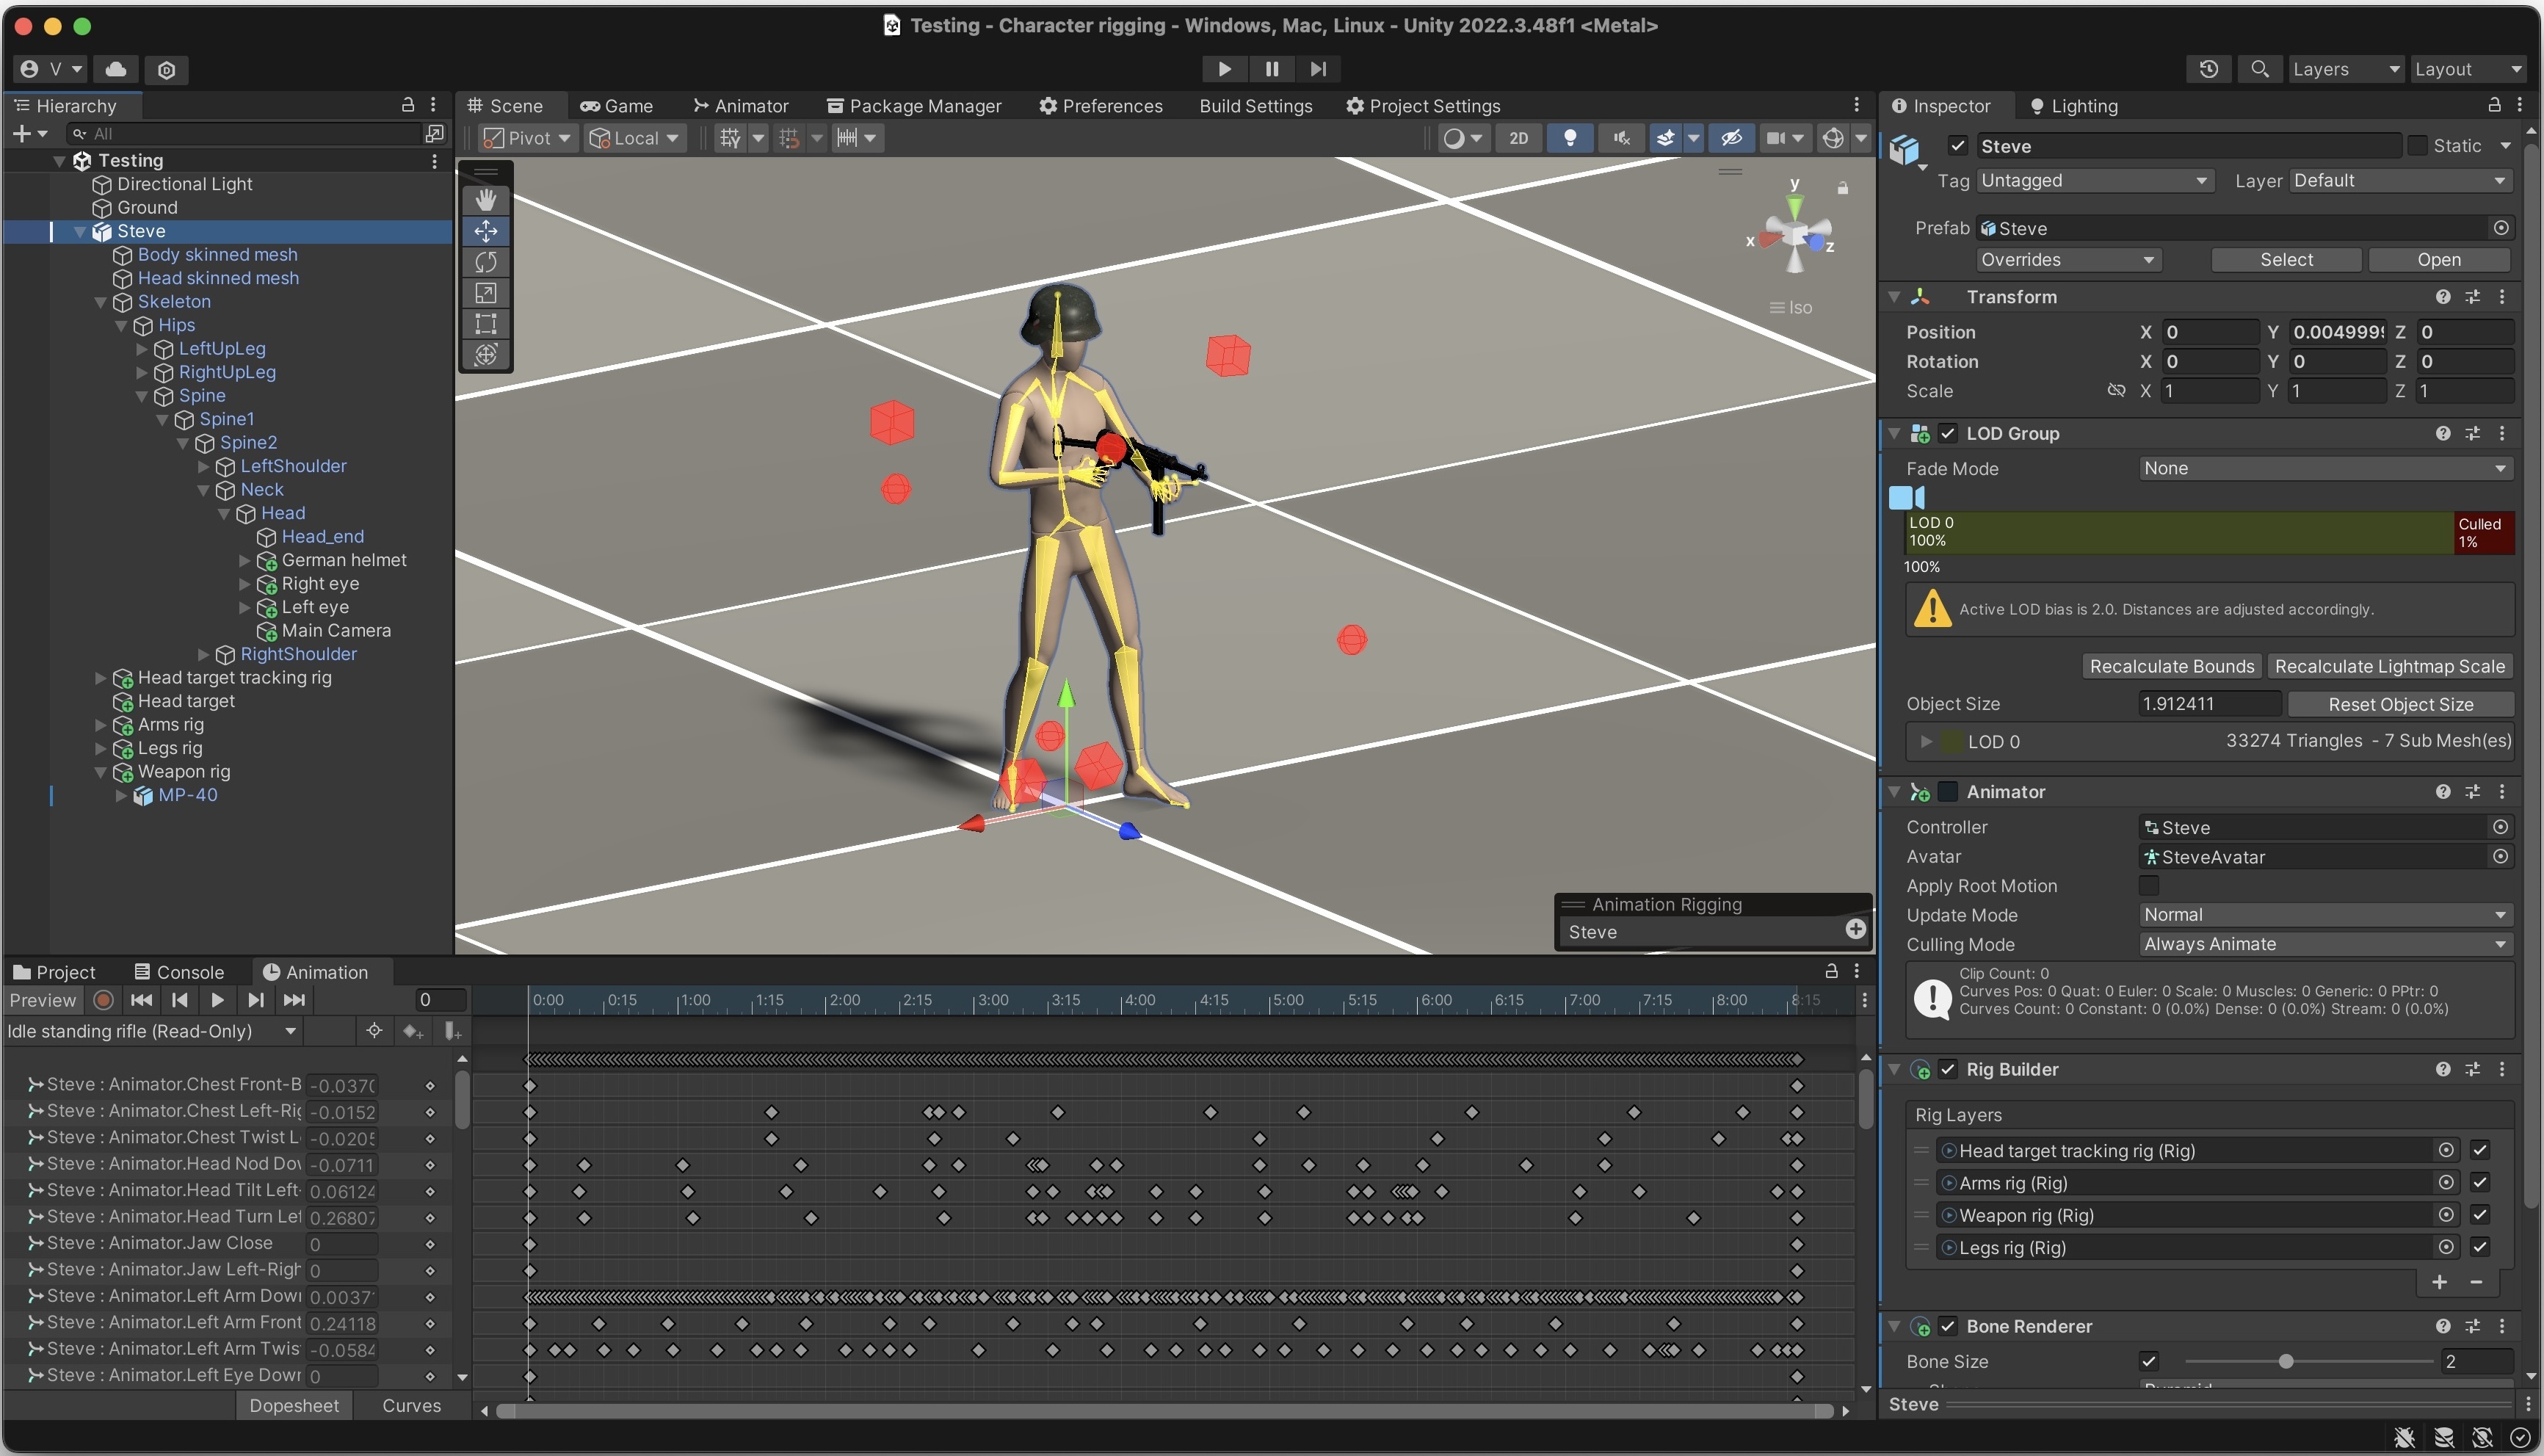2544x1456 pixels.
Task: Click the Add keyframe icon
Action: tap(412, 1031)
